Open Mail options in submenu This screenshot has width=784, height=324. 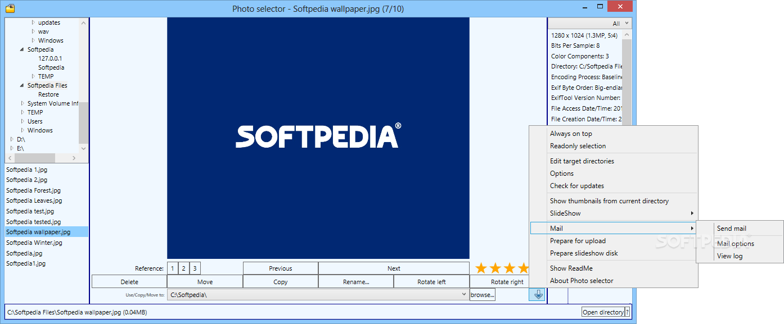click(740, 244)
